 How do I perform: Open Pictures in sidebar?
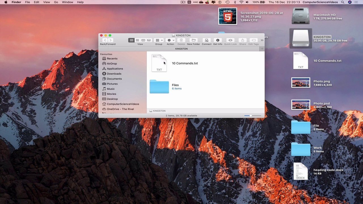pyautogui.click(x=112, y=84)
